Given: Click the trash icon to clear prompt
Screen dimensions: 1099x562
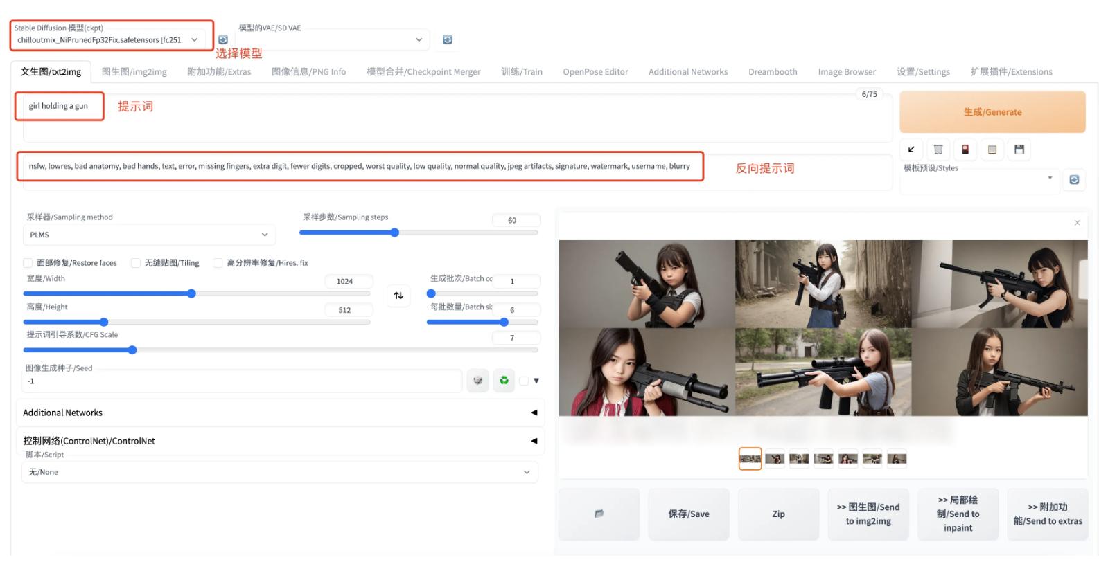Looking at the screenshot, I should tap(938, 149).
